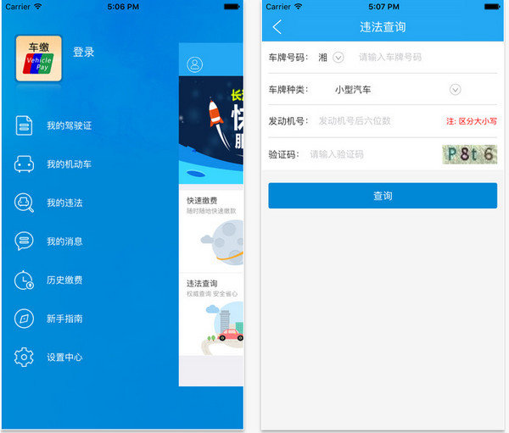Go back using the left arrow

tap(277, 27)
